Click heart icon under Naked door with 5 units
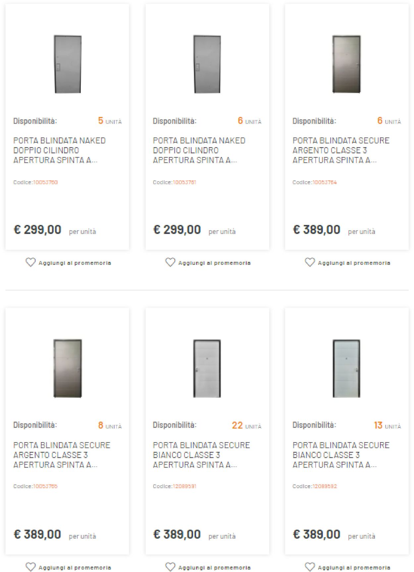Viewport: 414px width, 572px height. coord(30,262)
